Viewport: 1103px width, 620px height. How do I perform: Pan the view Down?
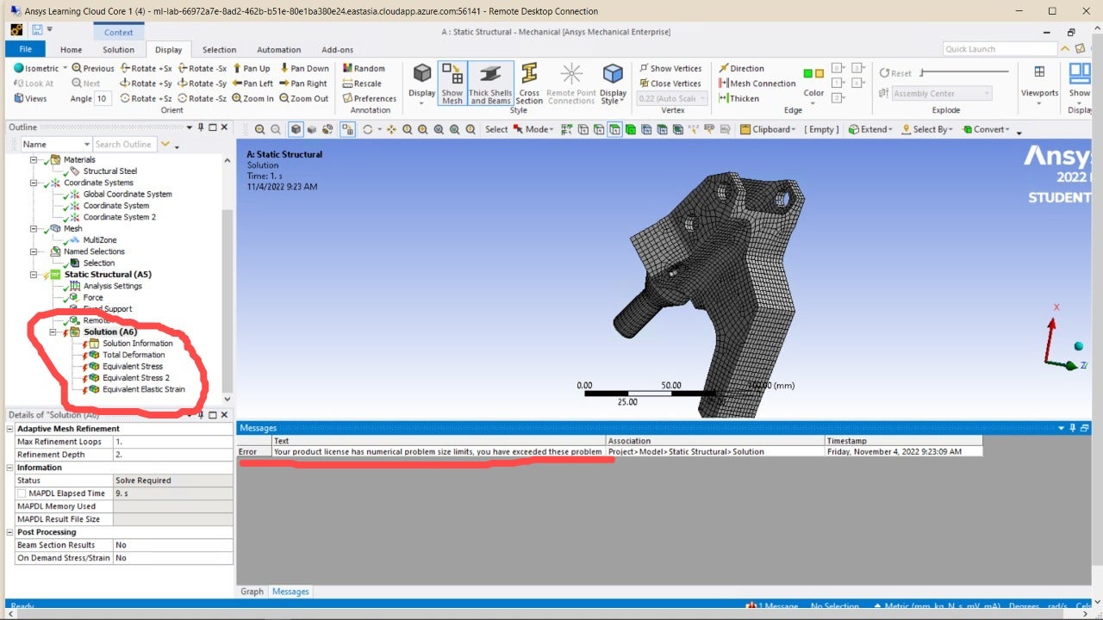303,68
